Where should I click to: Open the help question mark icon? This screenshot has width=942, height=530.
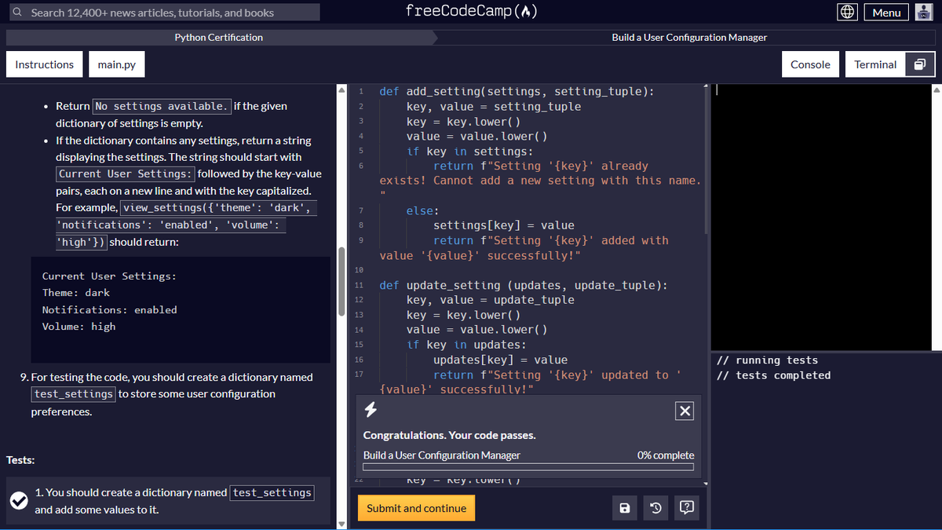point(686,508)
